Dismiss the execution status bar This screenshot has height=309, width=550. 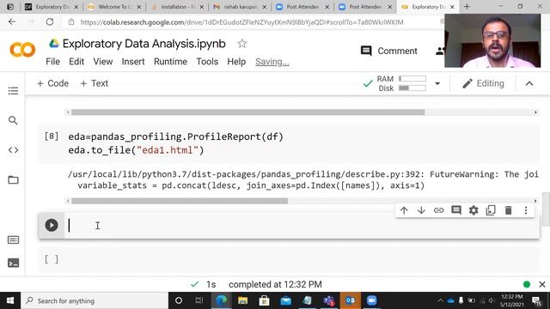542,284
